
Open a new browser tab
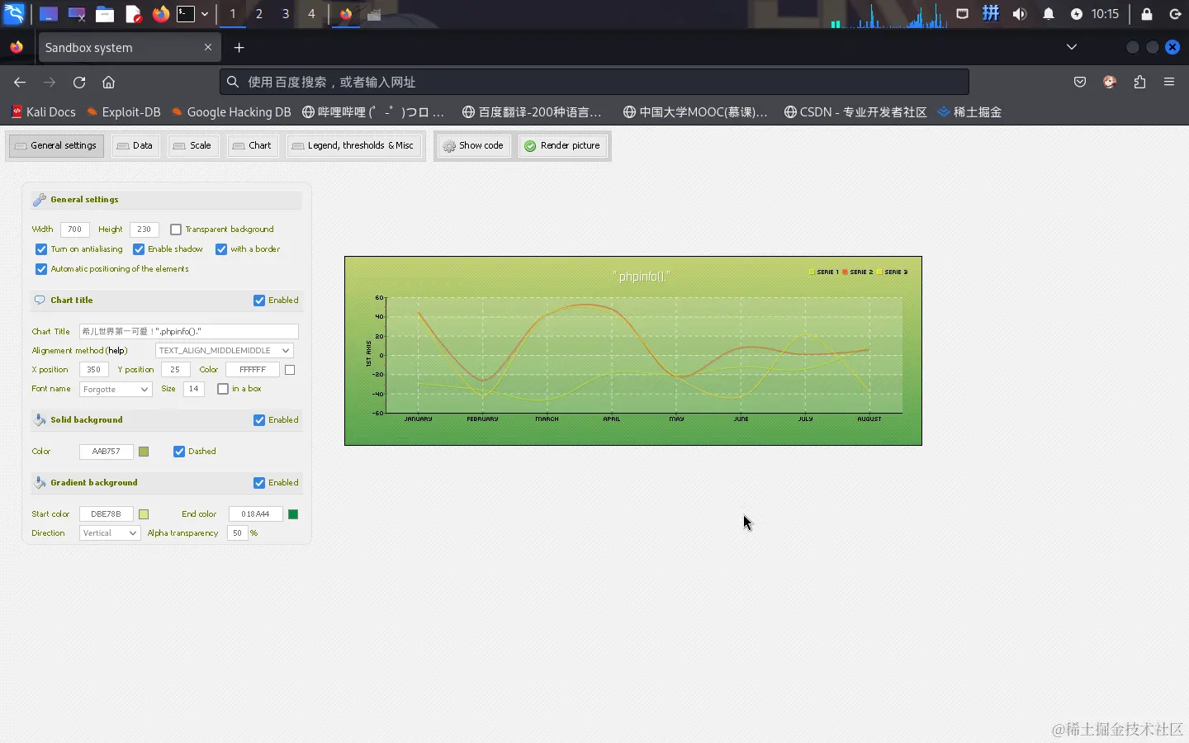click(x=239, y=48)
